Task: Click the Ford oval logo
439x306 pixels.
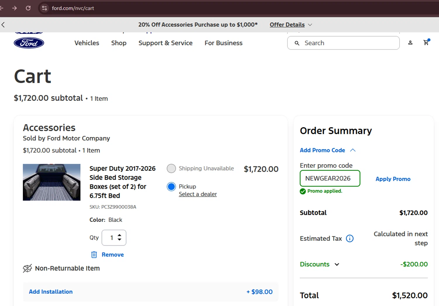Action: point(29,43)
